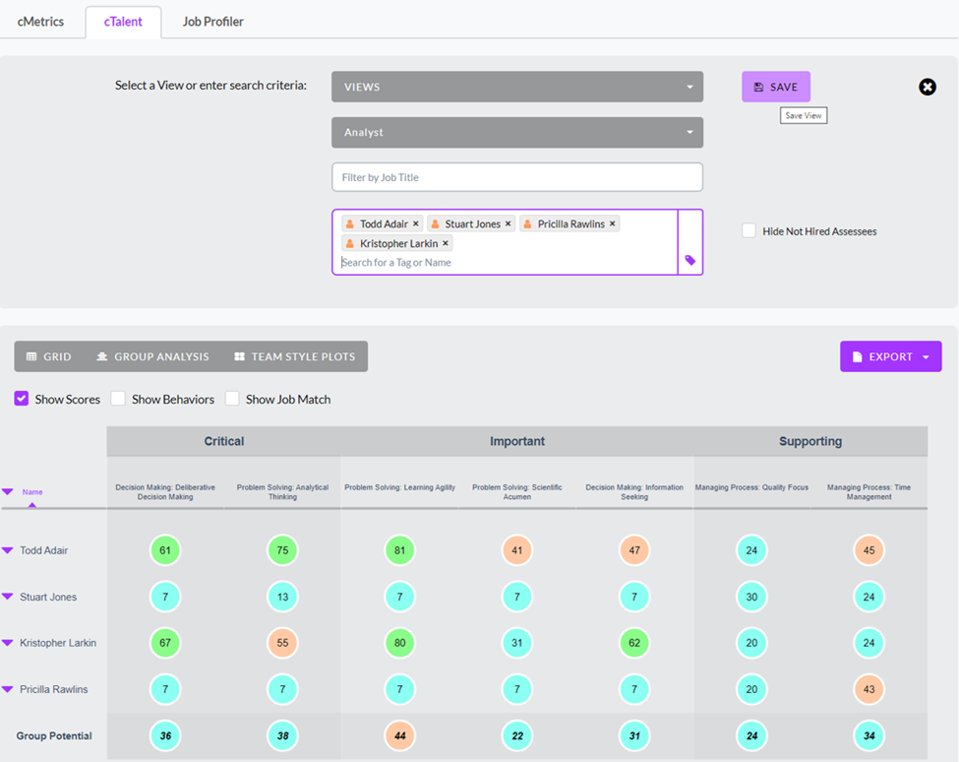Open the VIEWS dropdown
This screenshot has height=762, width=959.
517,87
